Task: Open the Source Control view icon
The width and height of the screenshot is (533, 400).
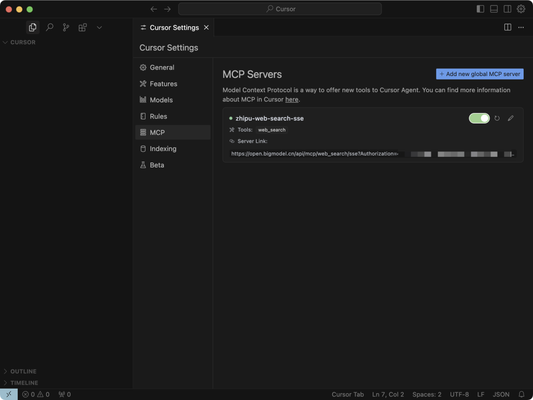Action: click(x=66, y=28)
